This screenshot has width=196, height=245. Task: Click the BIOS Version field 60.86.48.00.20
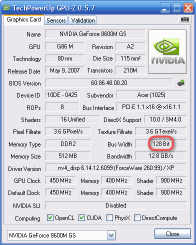pos(109,83)
